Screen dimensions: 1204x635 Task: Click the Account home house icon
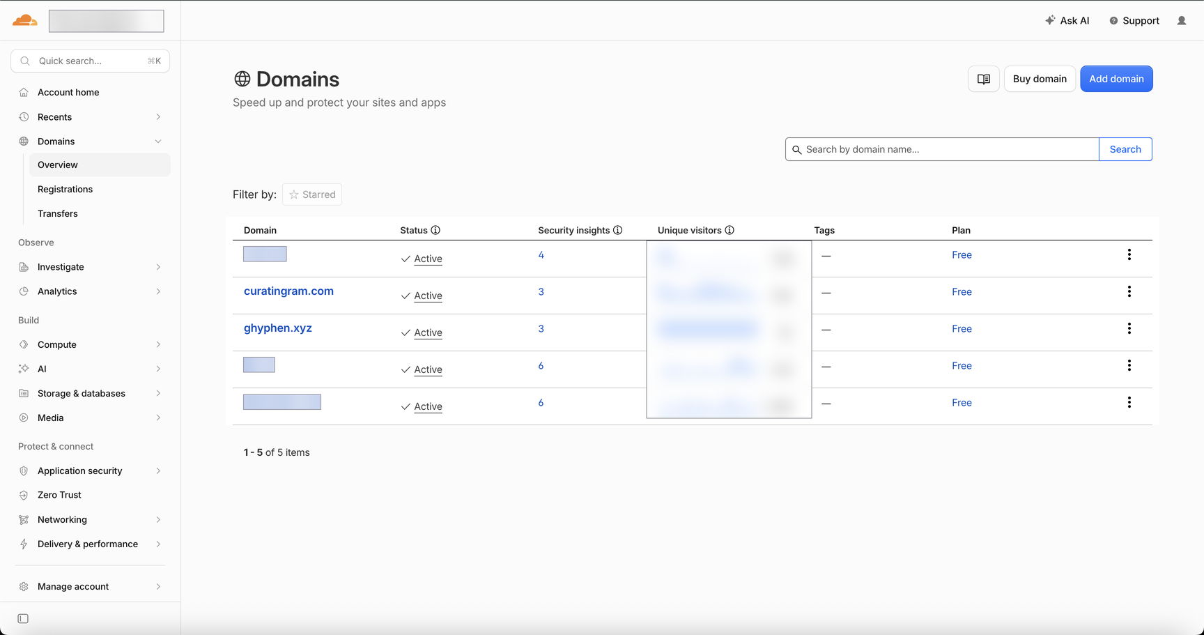[x=24, y=92]
